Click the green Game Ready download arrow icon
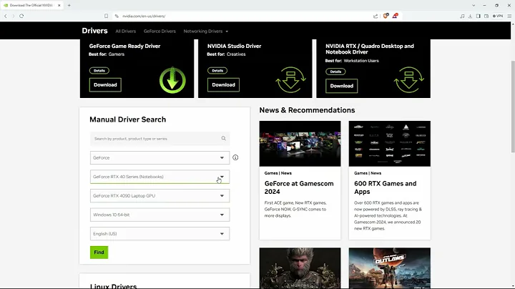The image size is (515, 289). point(172,80)
